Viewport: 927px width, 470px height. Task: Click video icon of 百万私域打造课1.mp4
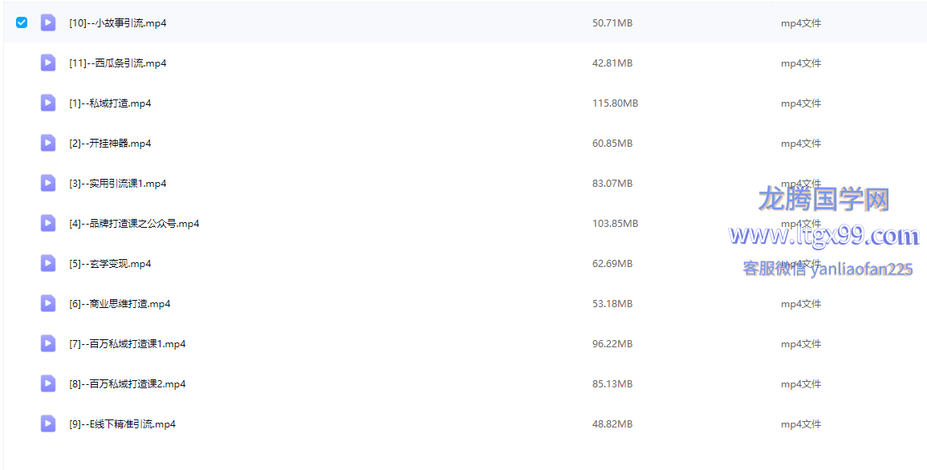click(48, 343)
